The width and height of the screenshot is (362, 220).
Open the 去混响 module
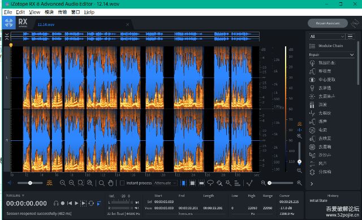tap(325, 146)
